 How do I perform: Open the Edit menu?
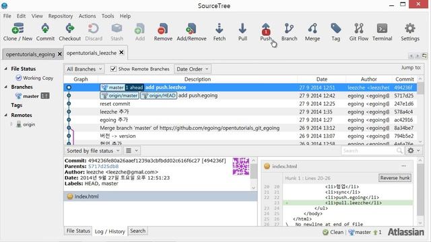pos(21,16)
